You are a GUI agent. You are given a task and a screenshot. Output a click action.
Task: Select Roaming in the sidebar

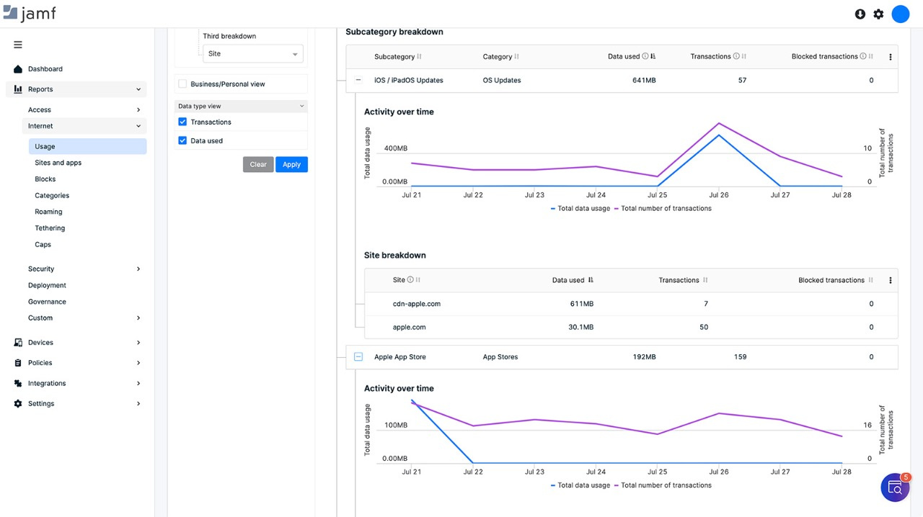(48, 212)
